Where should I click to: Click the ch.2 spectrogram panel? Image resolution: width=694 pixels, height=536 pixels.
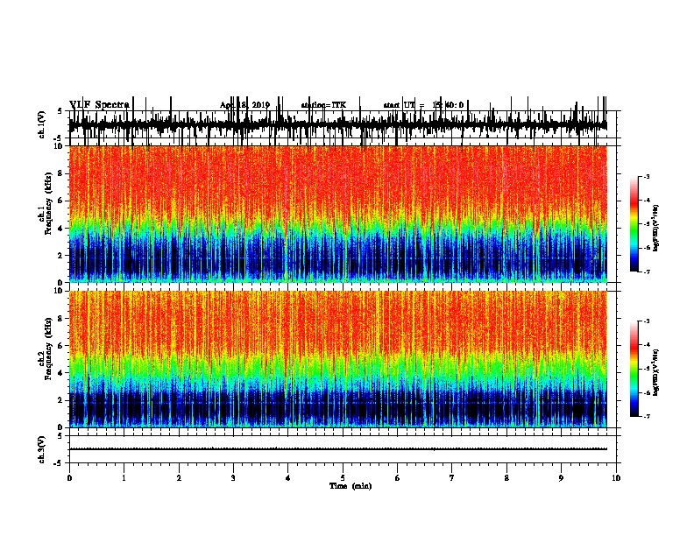(x=338, y=359)
